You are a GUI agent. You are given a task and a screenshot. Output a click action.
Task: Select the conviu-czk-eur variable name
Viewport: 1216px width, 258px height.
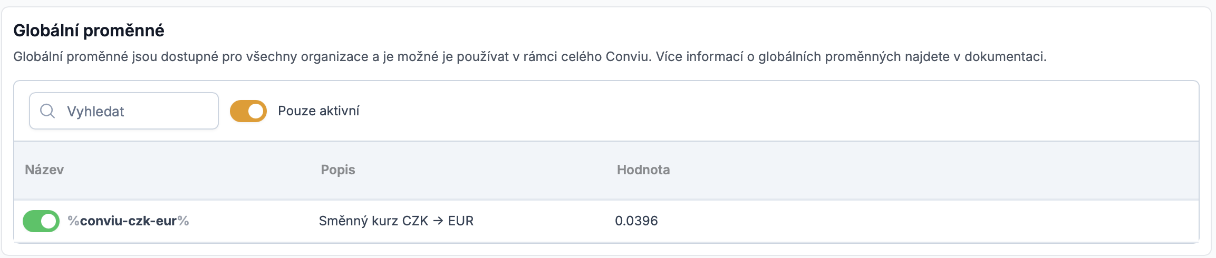click(x=128, y=221)
